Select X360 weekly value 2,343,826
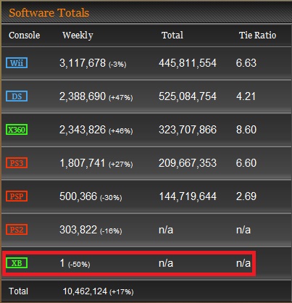Viewport: 292px width, 303px height. (x=83, y=130)
